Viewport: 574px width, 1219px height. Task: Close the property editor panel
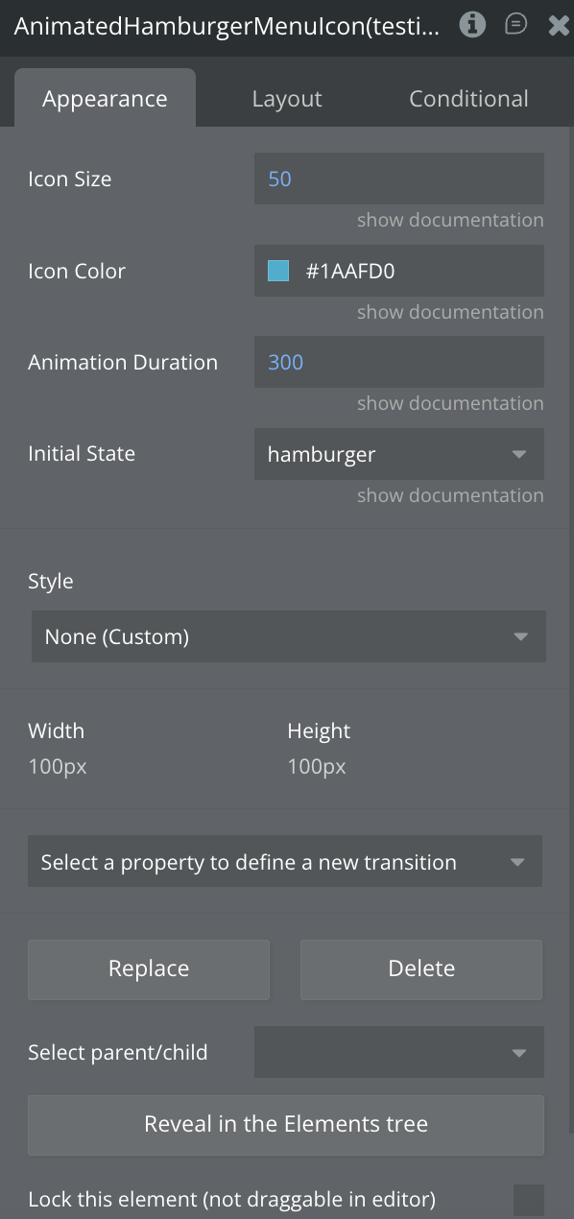click(559, 26)
